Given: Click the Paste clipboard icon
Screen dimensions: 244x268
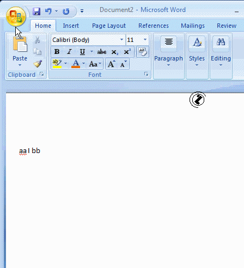Looking at the screenshot, I should [x=20, y=44].
